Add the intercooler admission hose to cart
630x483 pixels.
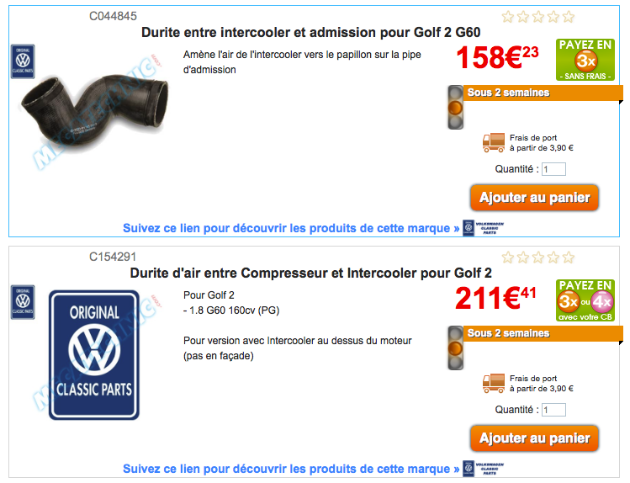click(534, 198)
